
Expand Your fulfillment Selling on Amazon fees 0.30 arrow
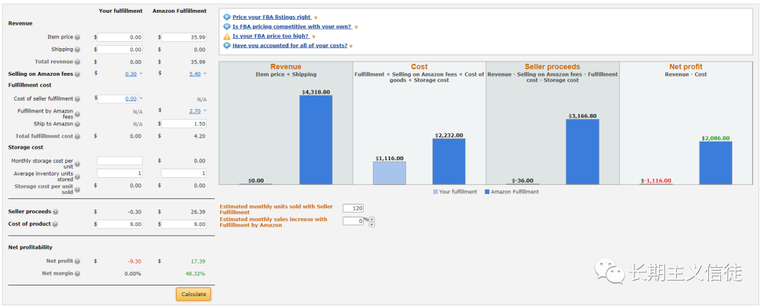tap(141, 73)
